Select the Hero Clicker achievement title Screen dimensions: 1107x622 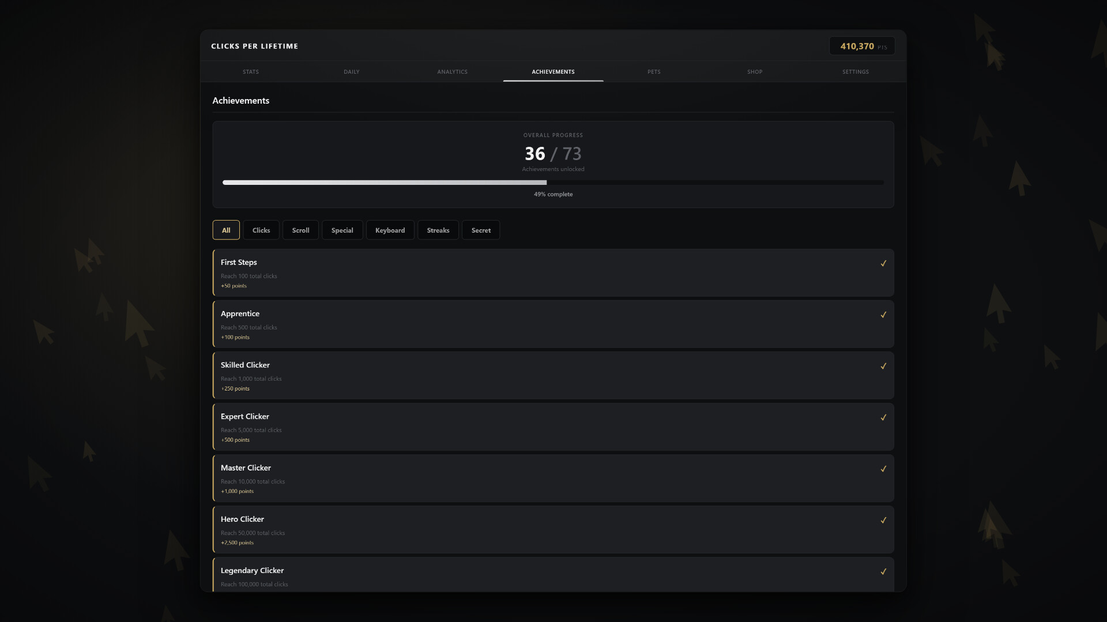242,519
